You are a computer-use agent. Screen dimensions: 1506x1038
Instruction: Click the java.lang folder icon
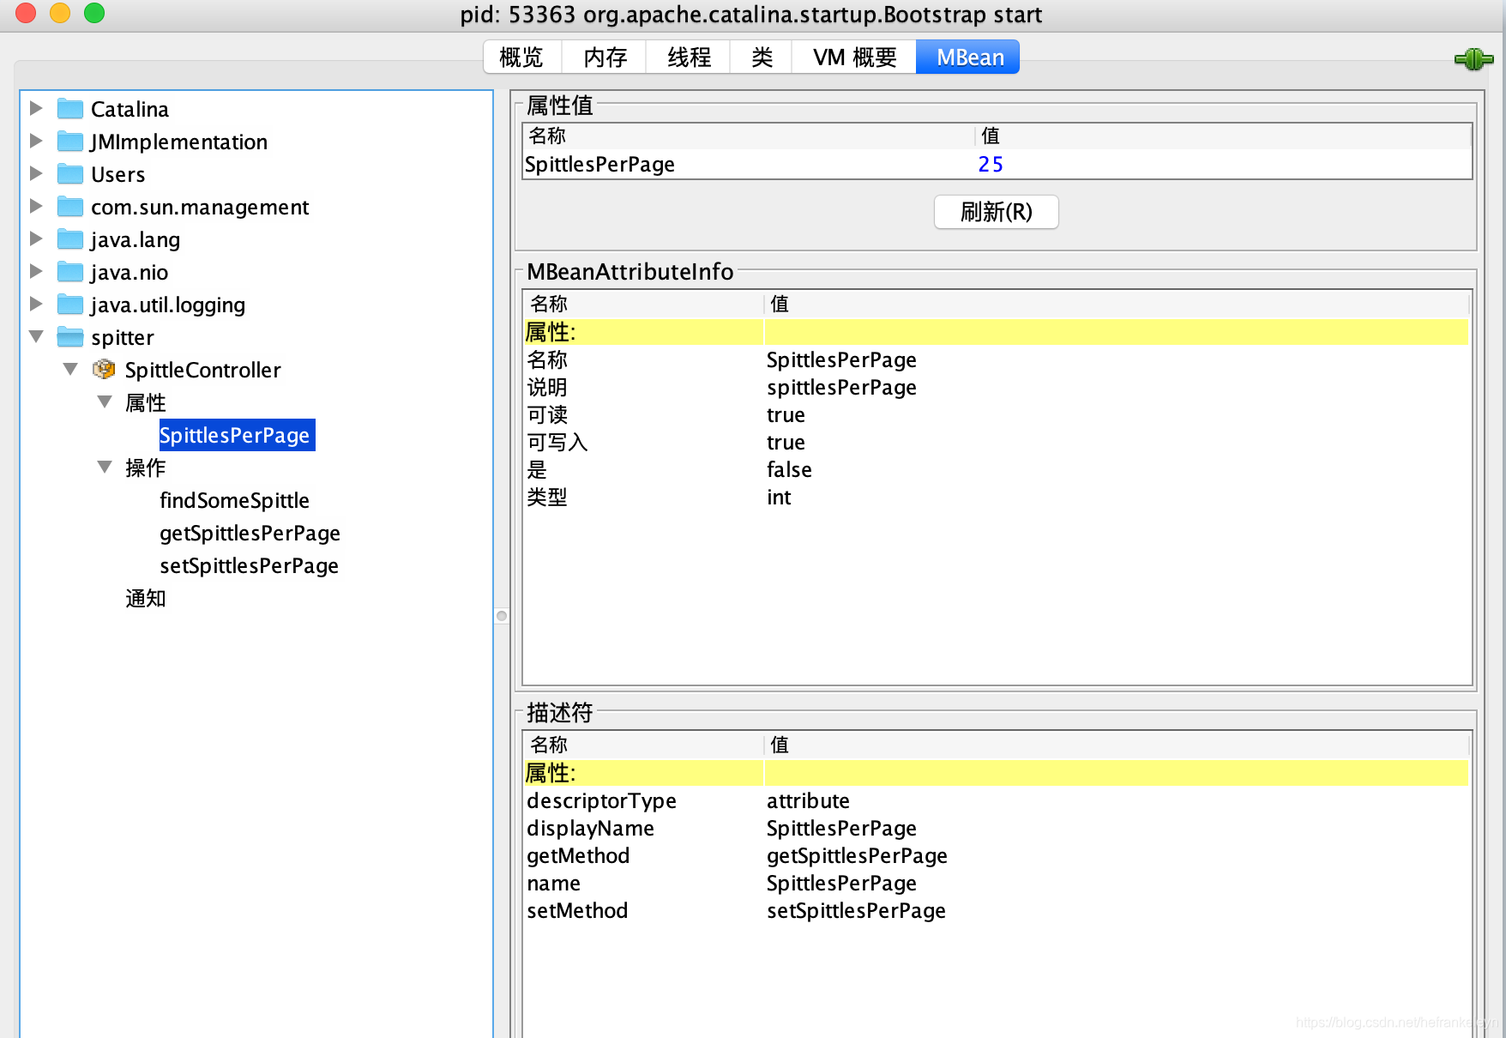point(70,239)
